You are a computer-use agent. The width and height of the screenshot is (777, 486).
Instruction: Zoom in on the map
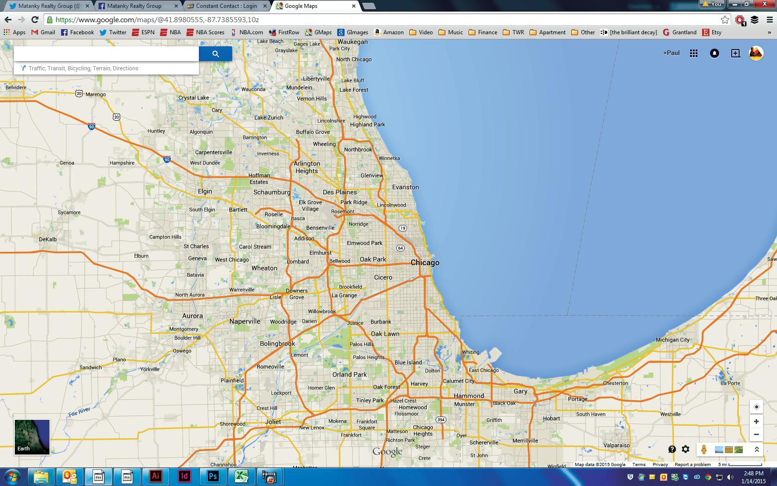pos(756,422)
